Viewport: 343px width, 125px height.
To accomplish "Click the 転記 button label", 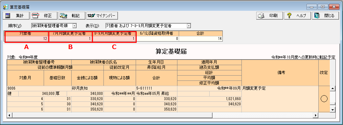I will pyautogui.click(x=76, y=16).
